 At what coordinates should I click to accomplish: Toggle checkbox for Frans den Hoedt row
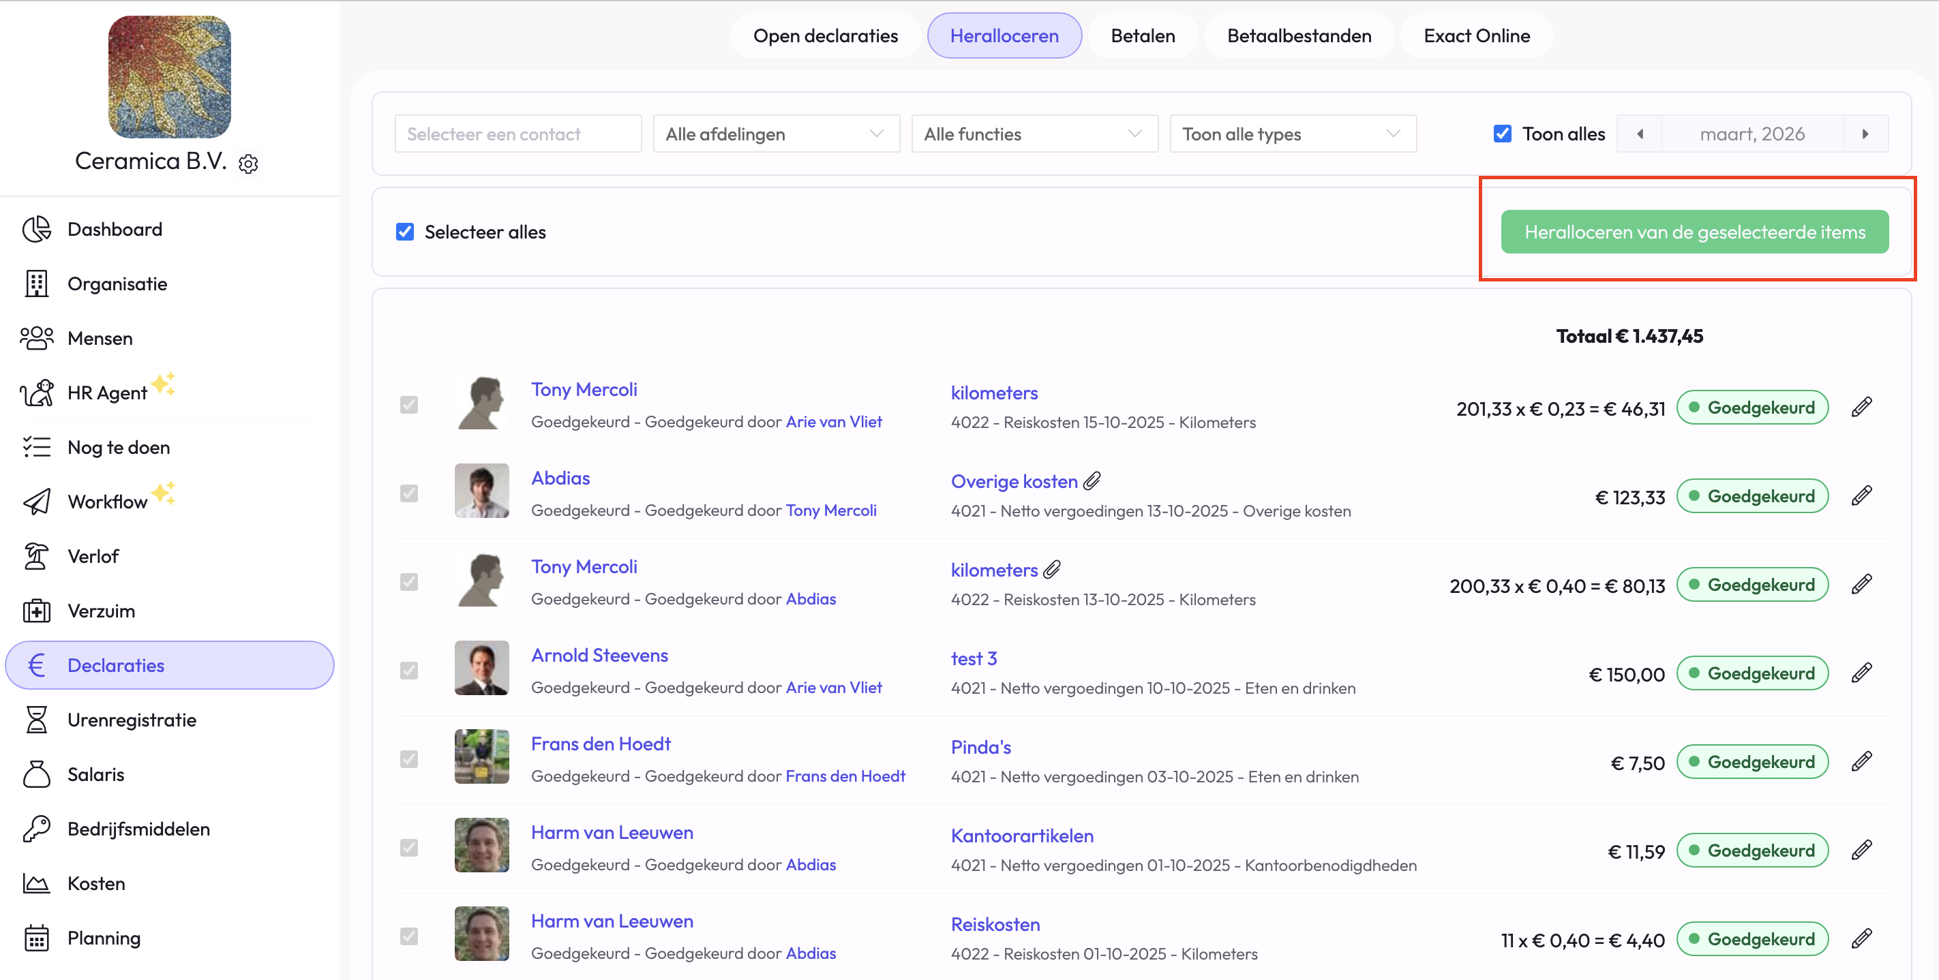point(408,759)
